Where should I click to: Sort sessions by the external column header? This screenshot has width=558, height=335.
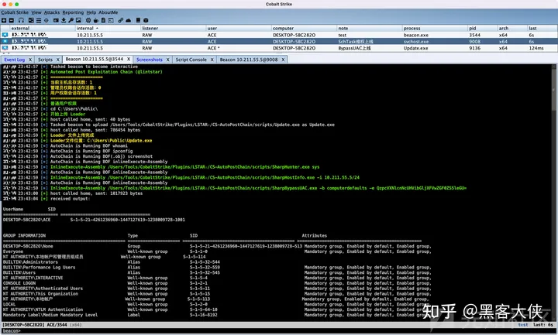point(42,28)
